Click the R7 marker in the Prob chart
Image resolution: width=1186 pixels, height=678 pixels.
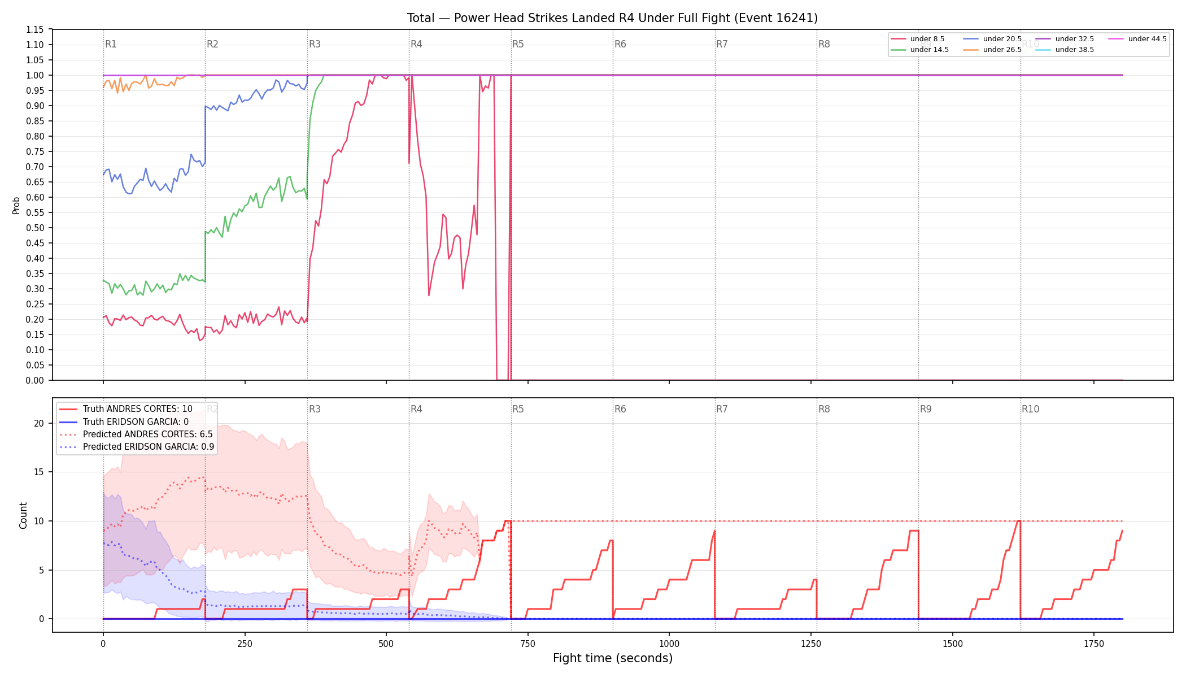point(722,44)
